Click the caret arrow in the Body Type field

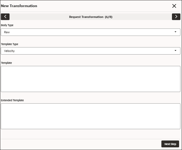pos(175,32)
